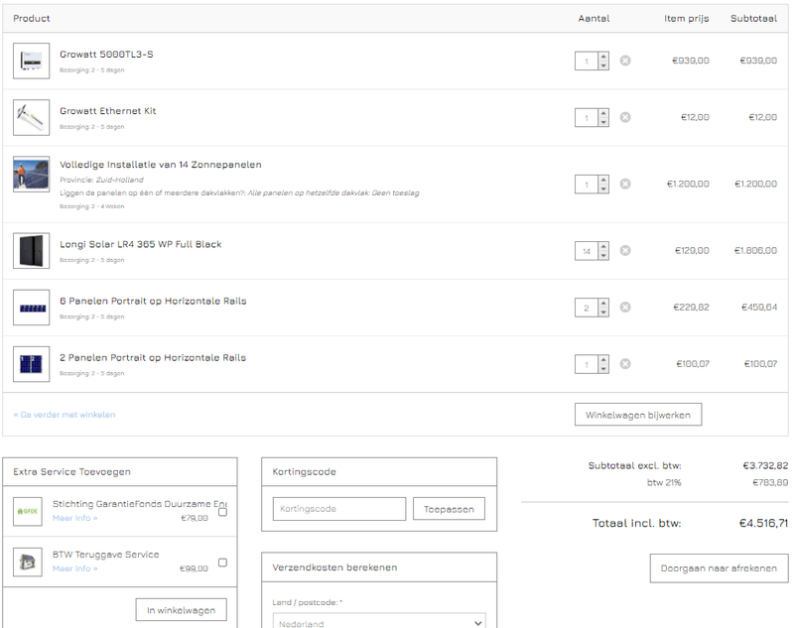
Task: Increase Longi Solar panel quantity by one
Action: (603, 246)
